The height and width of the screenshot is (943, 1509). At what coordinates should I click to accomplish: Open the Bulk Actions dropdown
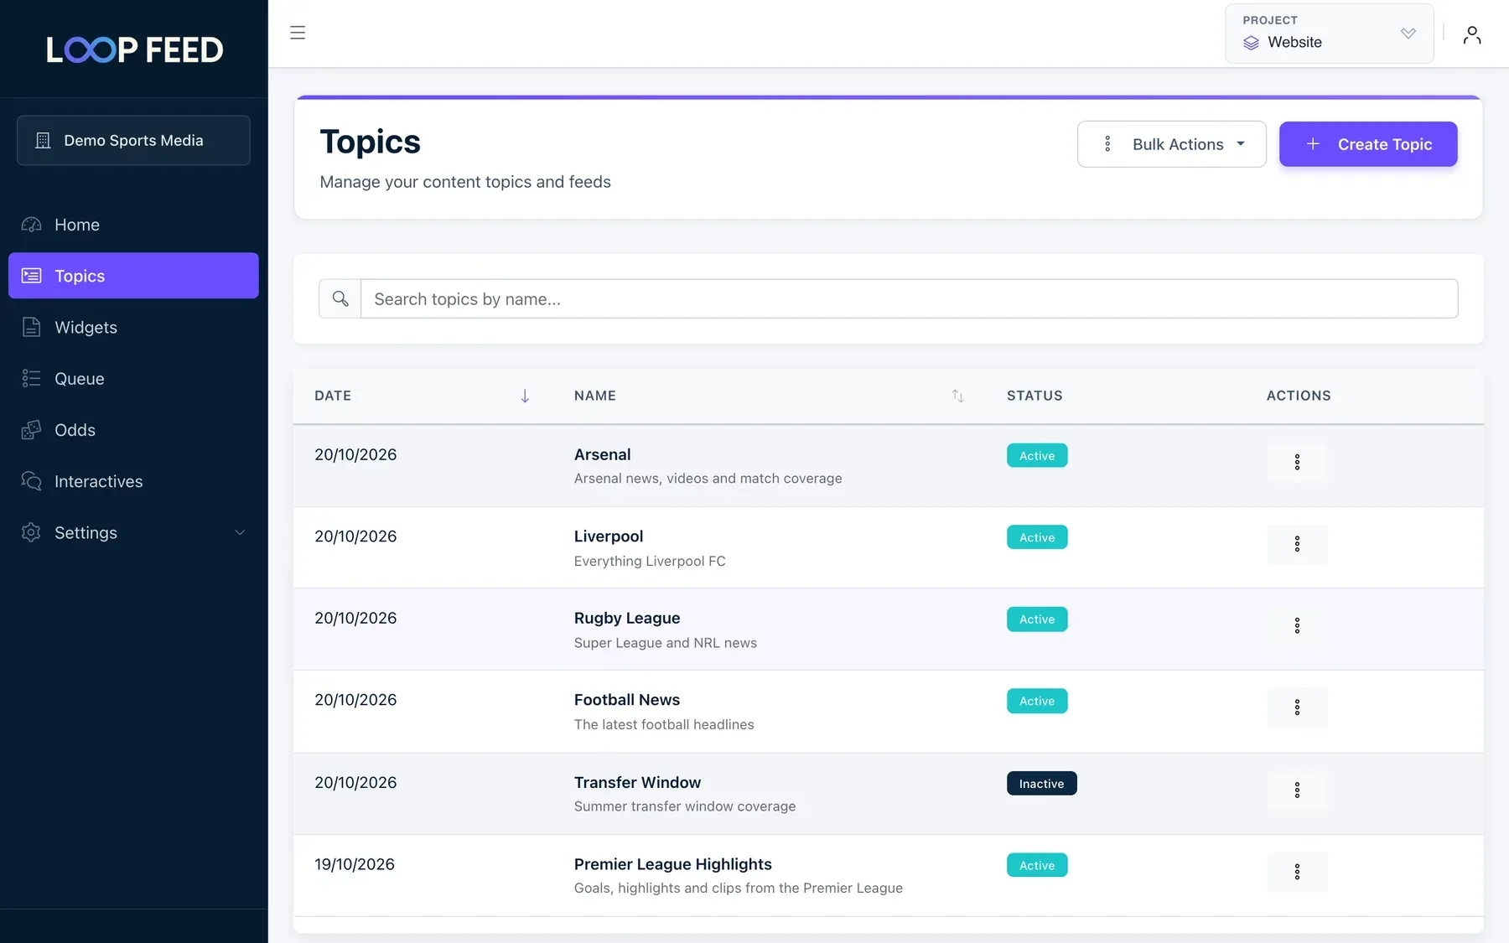coord(1171,144)
